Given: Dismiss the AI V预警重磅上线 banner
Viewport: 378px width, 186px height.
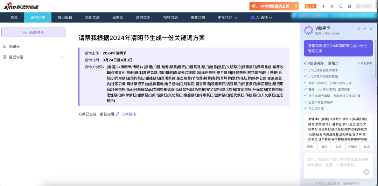Looking at the screenshot, I should (x=296, y=6).
